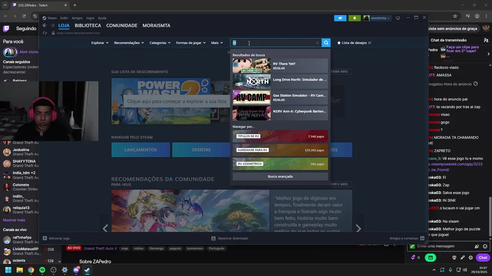Viewport: 492px width, 276px height.
Task: Open Steam notifications bell button
Action: click(354, 18)
